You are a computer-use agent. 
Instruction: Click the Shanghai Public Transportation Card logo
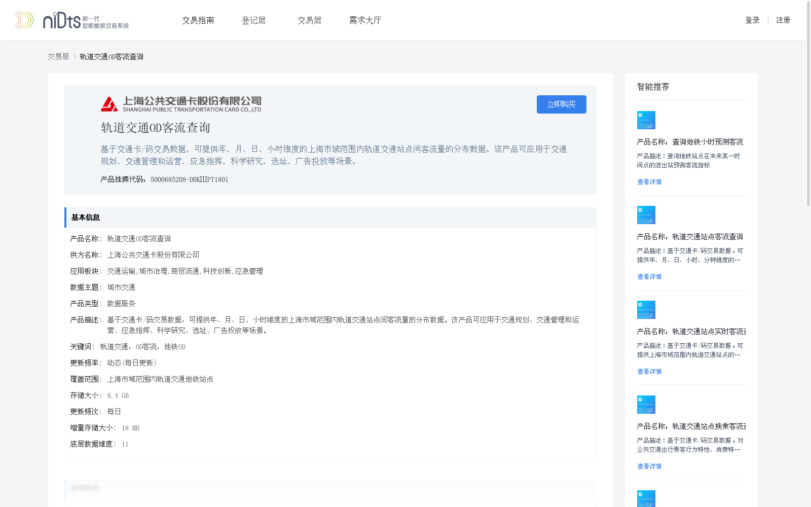point(181,104)
